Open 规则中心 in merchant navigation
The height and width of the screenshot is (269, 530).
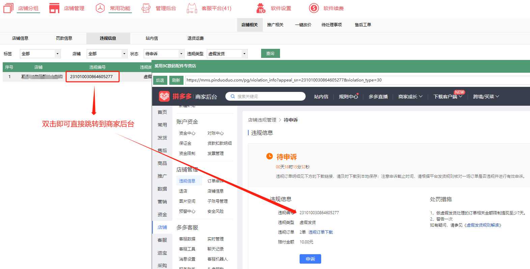click(348, 97)
